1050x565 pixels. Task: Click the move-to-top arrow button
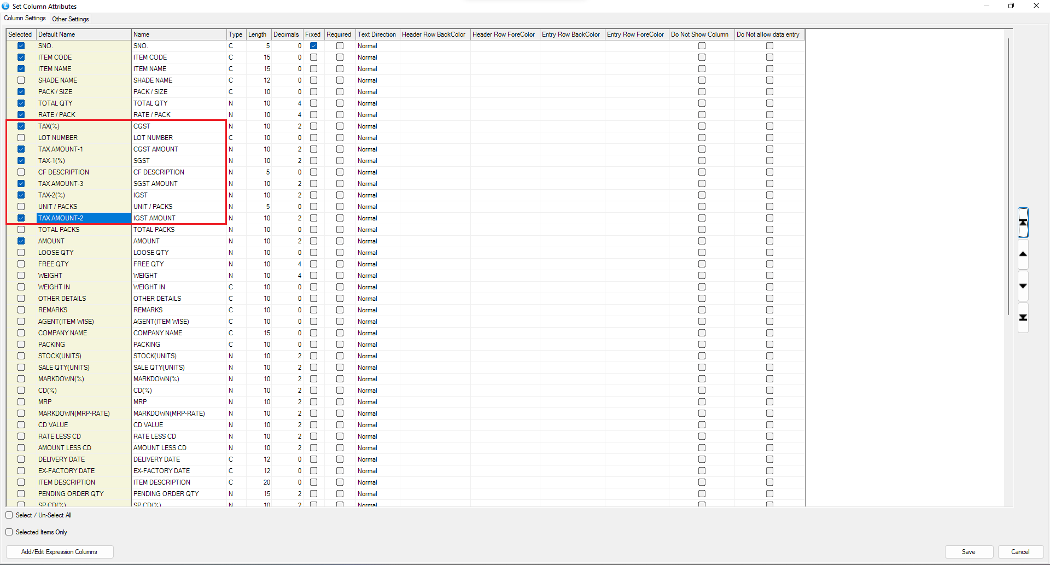pyautogui.click(x=1023, y=223)
